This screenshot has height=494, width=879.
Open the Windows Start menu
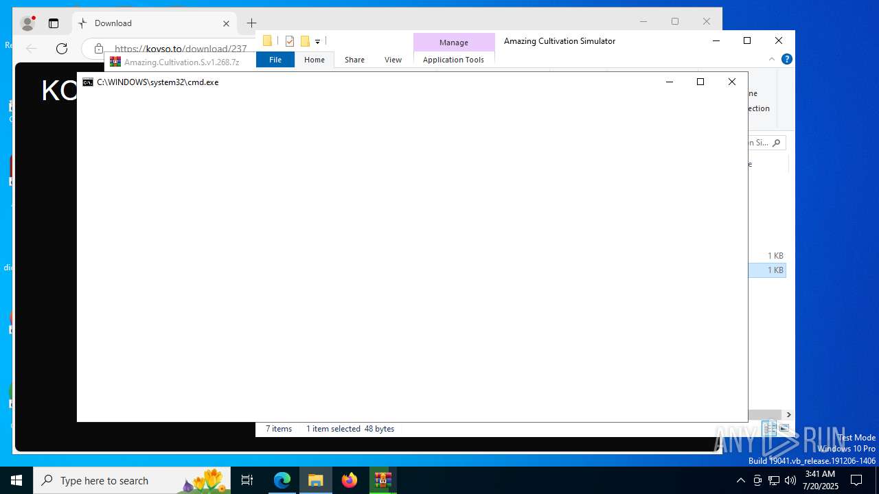[16, 480]
